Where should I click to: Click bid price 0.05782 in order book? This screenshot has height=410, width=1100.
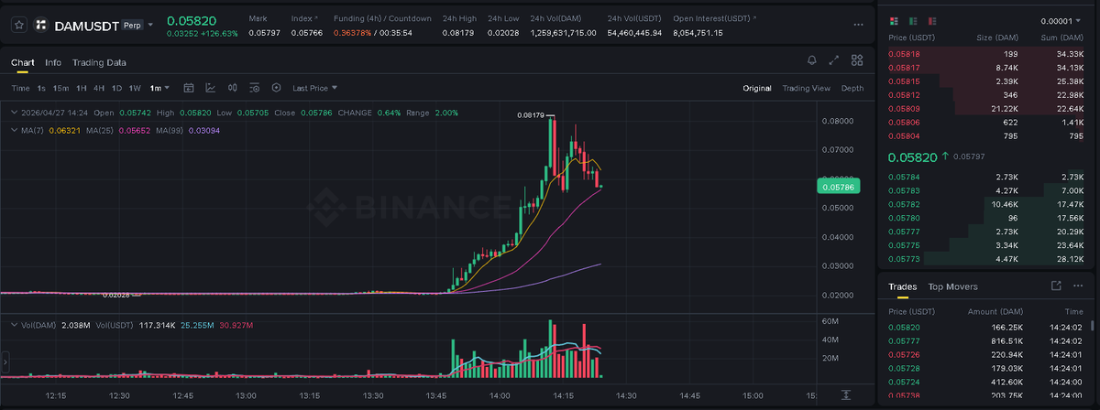(904, 203)
